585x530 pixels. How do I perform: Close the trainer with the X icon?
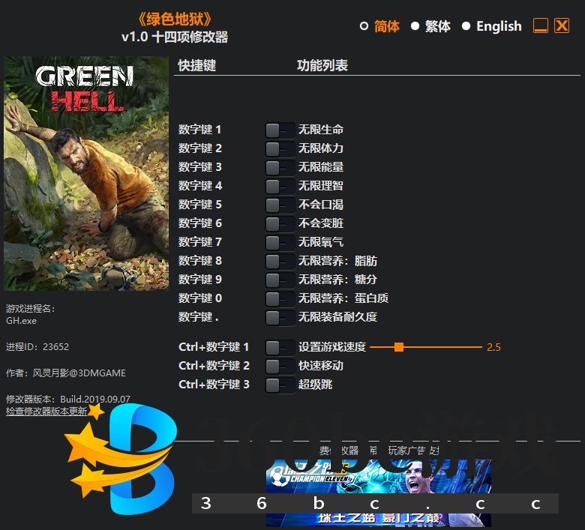point(562,25)
